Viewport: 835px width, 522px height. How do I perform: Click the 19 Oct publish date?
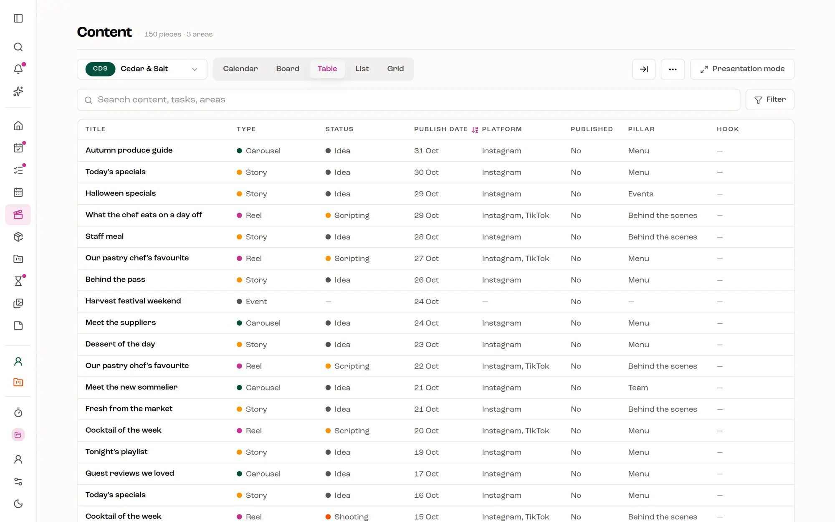pyautogui.click(x=426, y=452)
